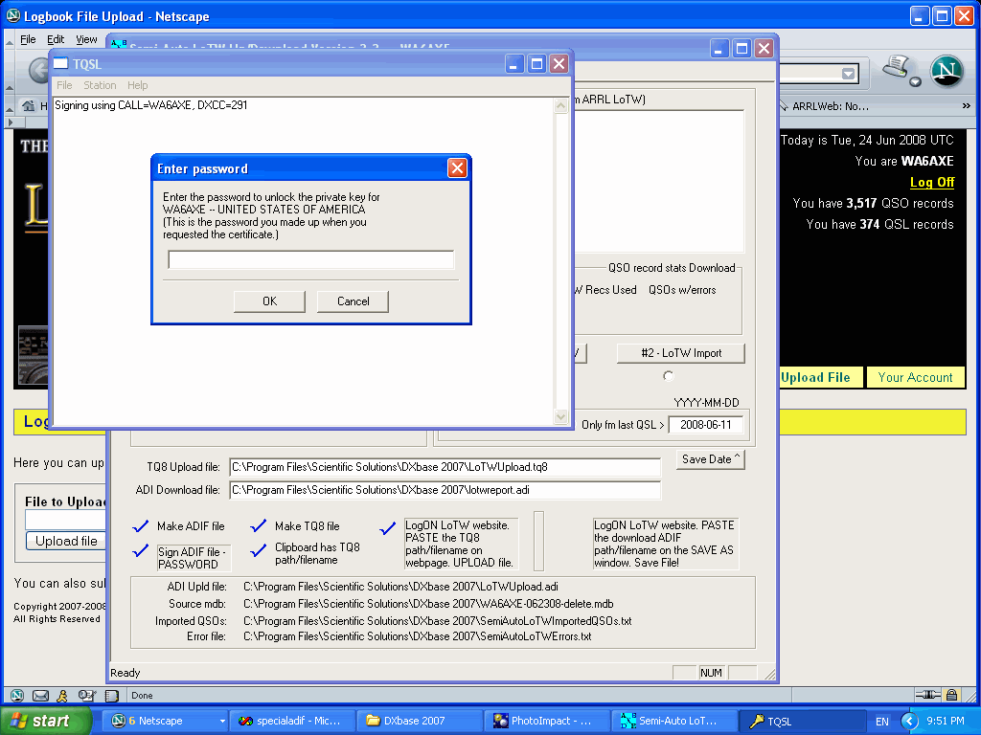Click the vertical progress bar beside upload steps
The width and height of the screenshot is (981, 735).
click(x=538, y=542)
